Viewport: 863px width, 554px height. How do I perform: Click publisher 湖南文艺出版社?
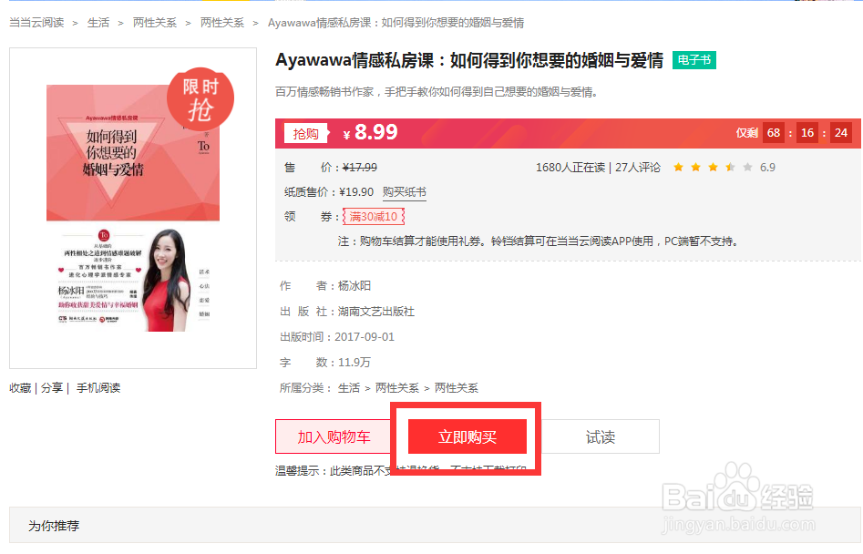click(376, 312)
